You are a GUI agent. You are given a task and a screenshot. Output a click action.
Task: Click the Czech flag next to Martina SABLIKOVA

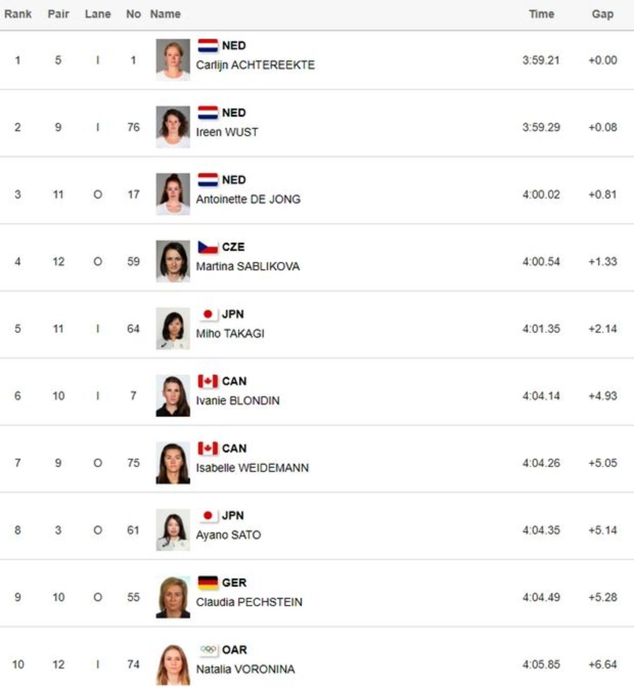[208, 247]
